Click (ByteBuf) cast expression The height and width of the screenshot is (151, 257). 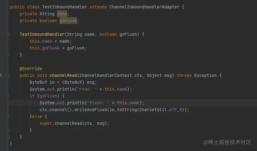coord(73,82)
